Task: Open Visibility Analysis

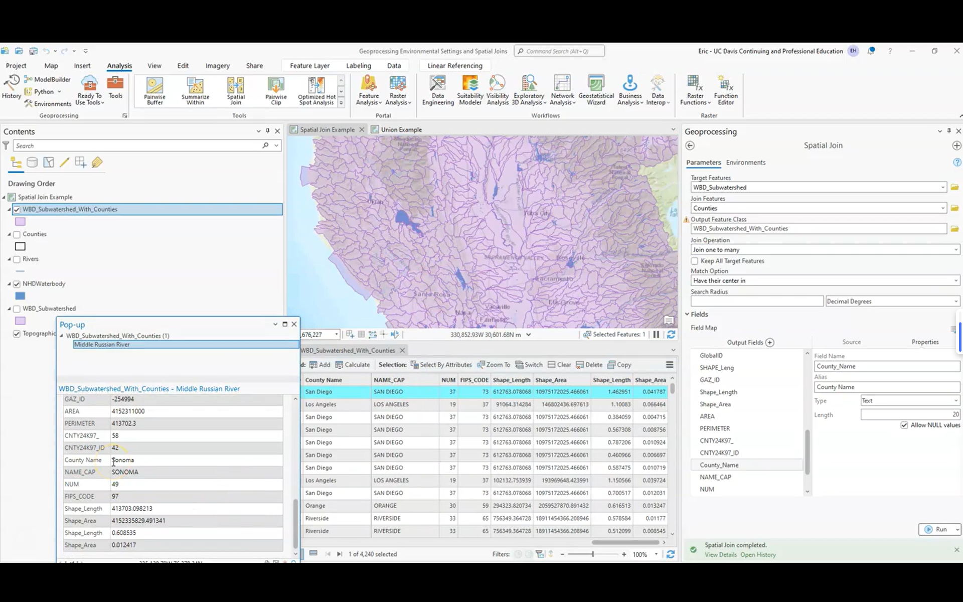Action: pyautogui.click(x=498, y=91)
